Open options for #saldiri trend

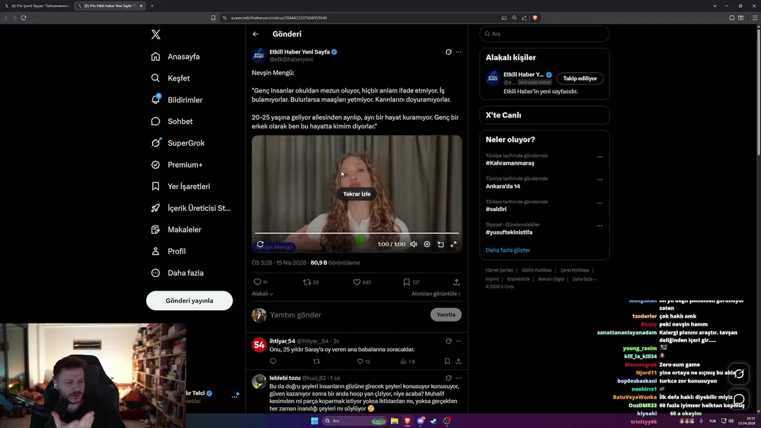(599, 203)
